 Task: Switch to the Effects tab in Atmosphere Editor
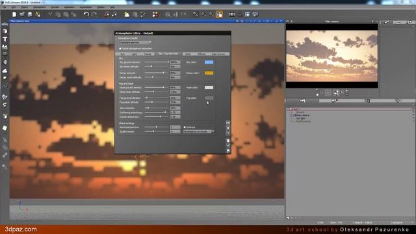click(x=201, y=54)
